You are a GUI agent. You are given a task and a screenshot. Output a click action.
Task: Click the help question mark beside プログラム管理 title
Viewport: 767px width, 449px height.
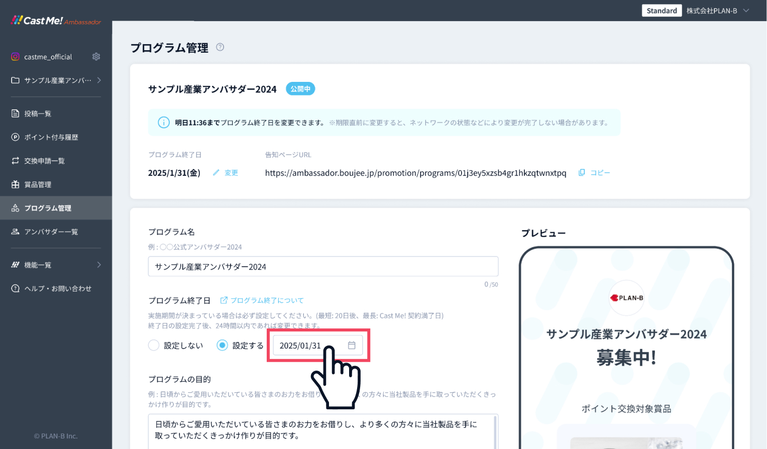[x=220, y=47]
